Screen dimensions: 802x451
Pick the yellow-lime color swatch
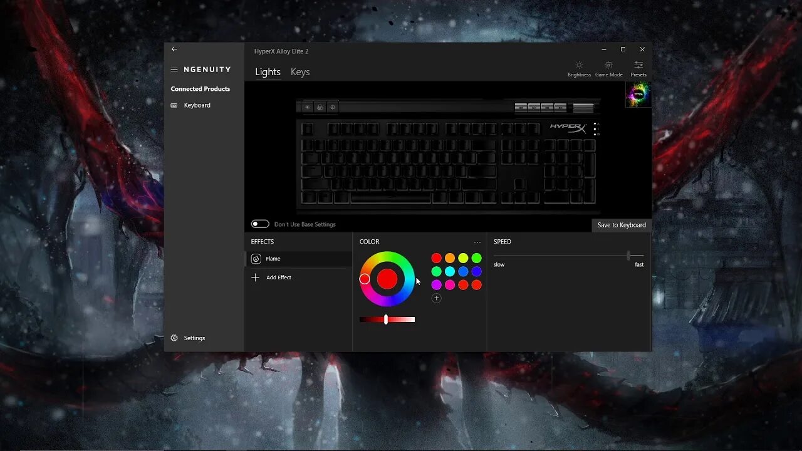pyautogui.click(x=463, y=258)
